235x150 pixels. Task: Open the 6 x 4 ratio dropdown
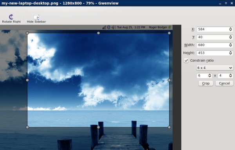pos(215,68)
